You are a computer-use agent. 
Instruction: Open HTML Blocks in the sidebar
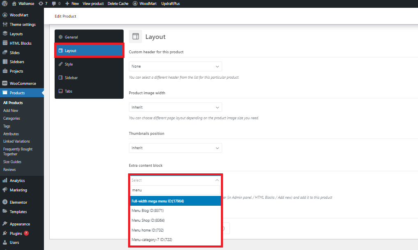(22, 43)
